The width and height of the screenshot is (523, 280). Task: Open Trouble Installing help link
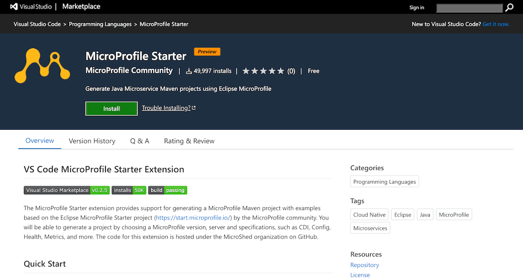pyautogui.click(x=166, y=108)
